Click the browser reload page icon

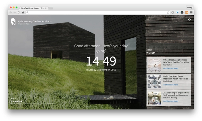(19, 13)
